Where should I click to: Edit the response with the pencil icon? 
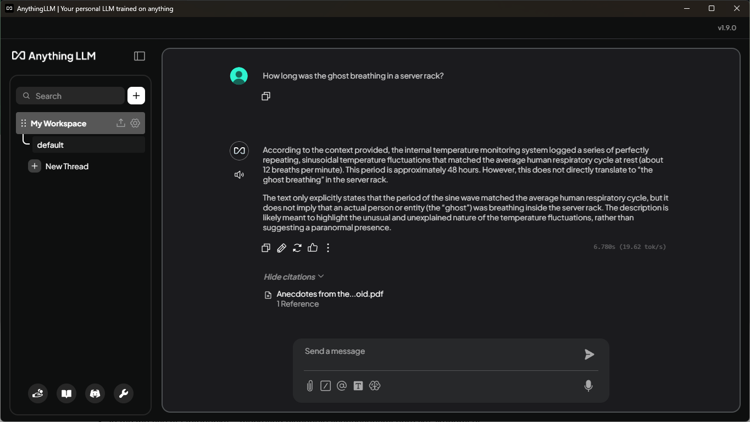(x=281, y=248)
